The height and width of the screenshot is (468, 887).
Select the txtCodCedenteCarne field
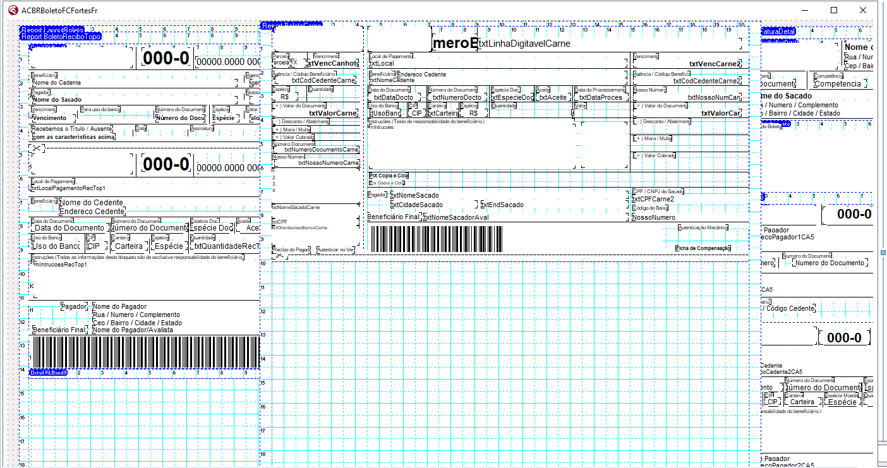tap(323, 80)
